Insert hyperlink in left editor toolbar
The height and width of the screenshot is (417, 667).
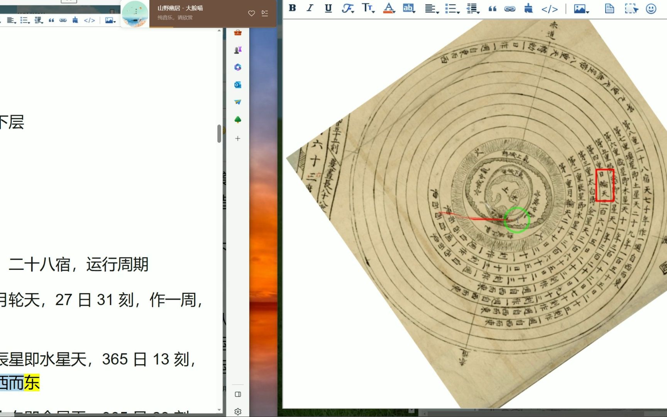(63, 20)
